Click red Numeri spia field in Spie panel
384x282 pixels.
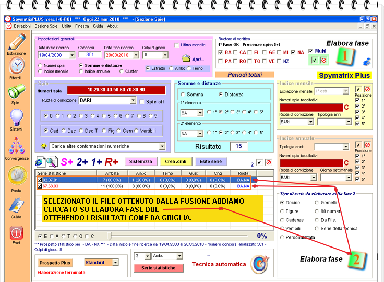[116, 90]
